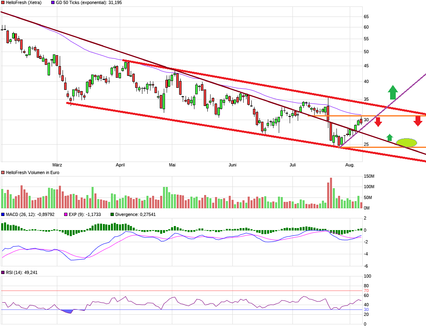Click 'GD 50 Ticks (exponential): 31,195' label

pos(89,3)
